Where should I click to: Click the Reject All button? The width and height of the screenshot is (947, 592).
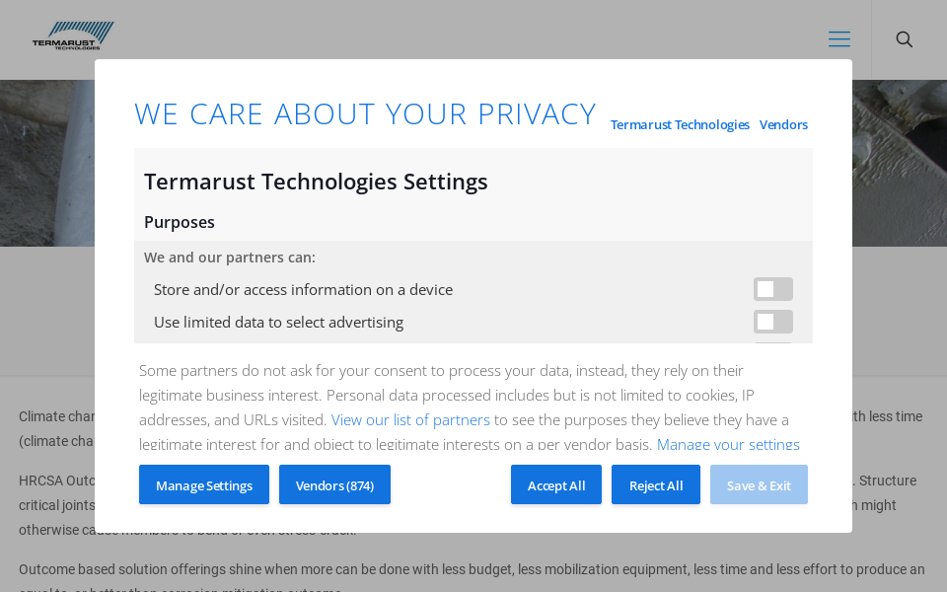[656, 484]
